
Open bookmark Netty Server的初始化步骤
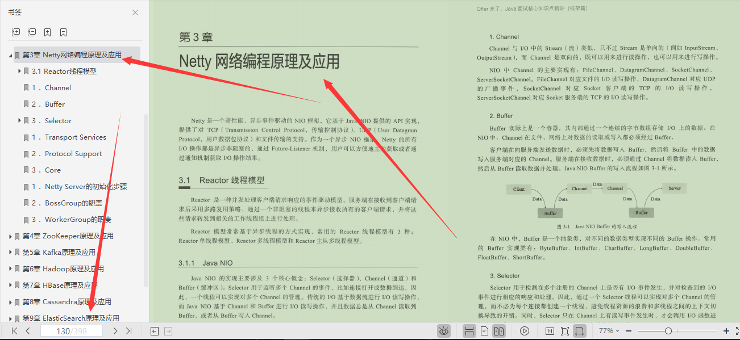click(x=80, y=187)
